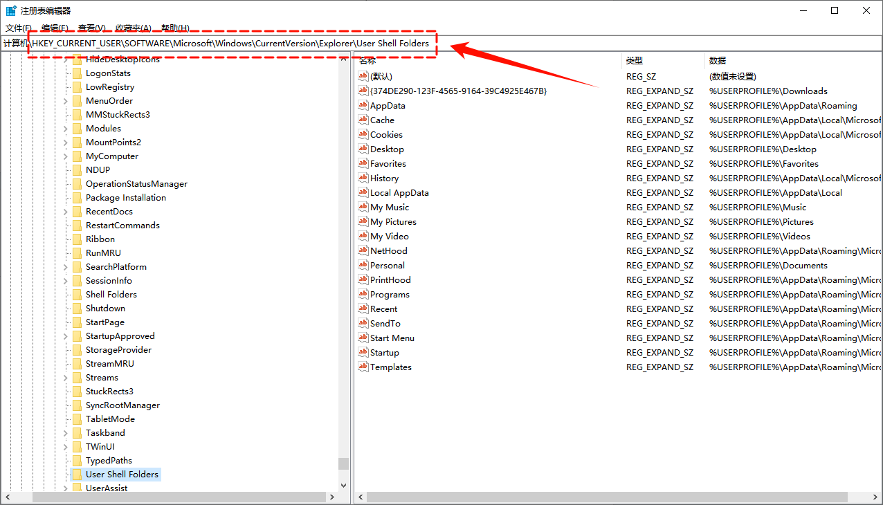883x505 pixels.
Task: Click the Registry Editor title bar icon
Action: point(11,10)
